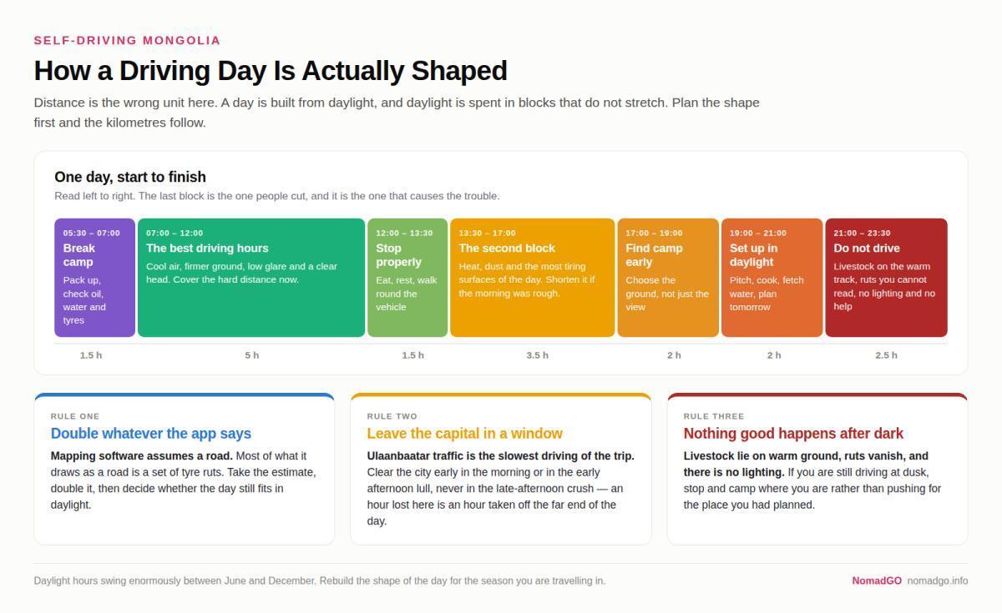Select the green best driving hours block

251,278
